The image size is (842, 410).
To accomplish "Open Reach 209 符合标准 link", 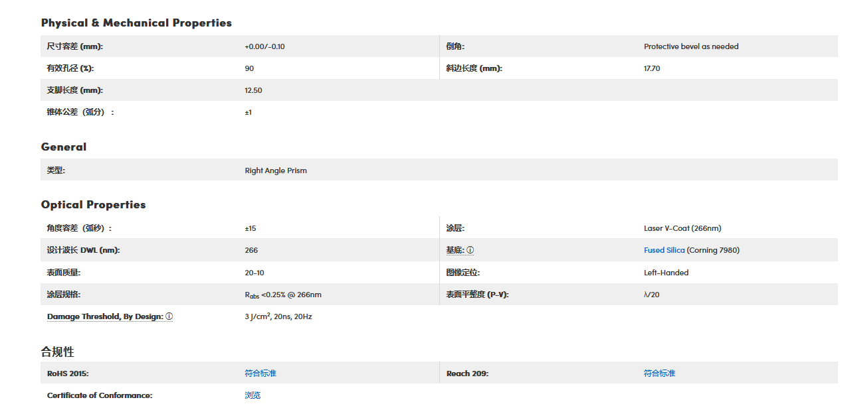I will click(x=659, y=374).
